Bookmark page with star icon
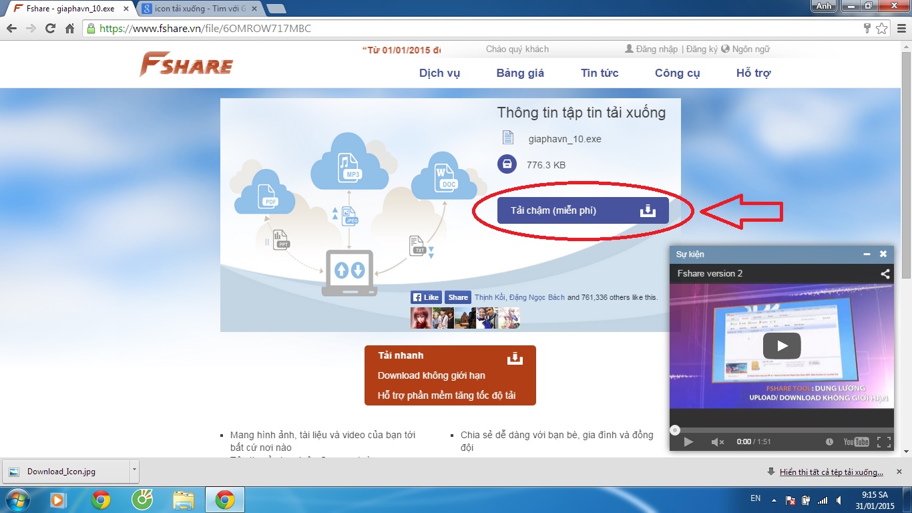This screenshot has height=513, width=912. tap(881, 29)
